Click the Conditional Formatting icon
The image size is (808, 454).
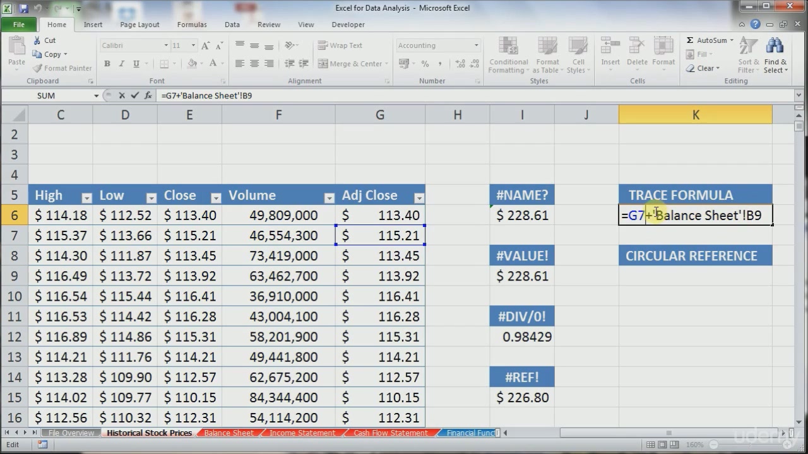(508, 47)
